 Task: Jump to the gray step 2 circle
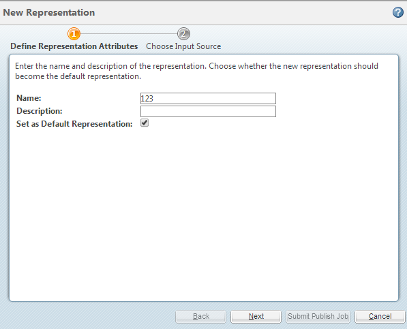183,33
